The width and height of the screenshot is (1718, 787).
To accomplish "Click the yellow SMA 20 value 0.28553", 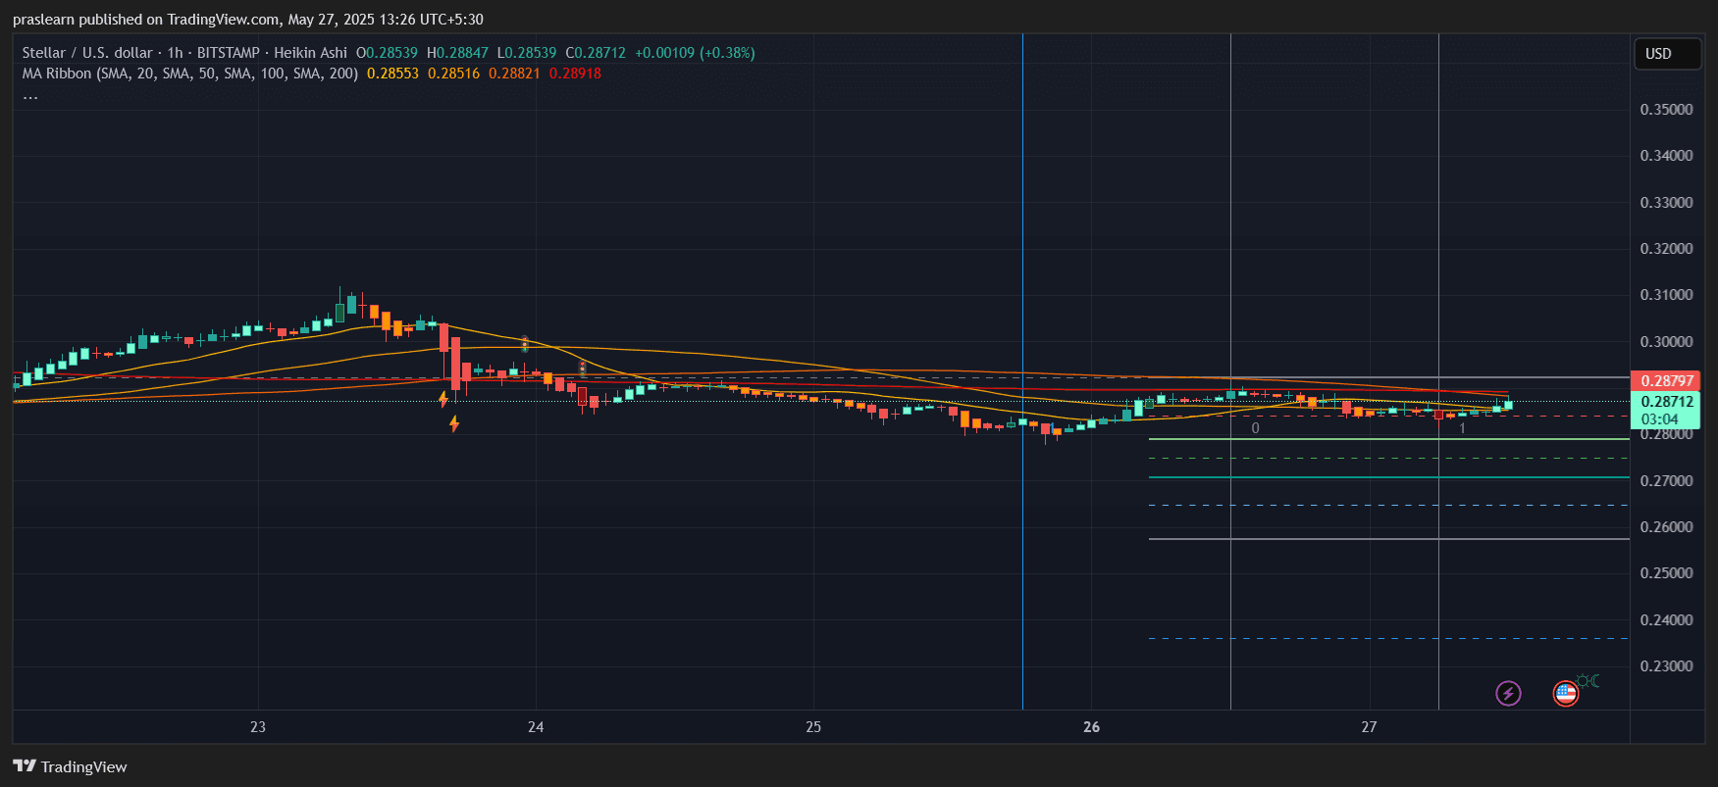I will (x=392, y=74).
